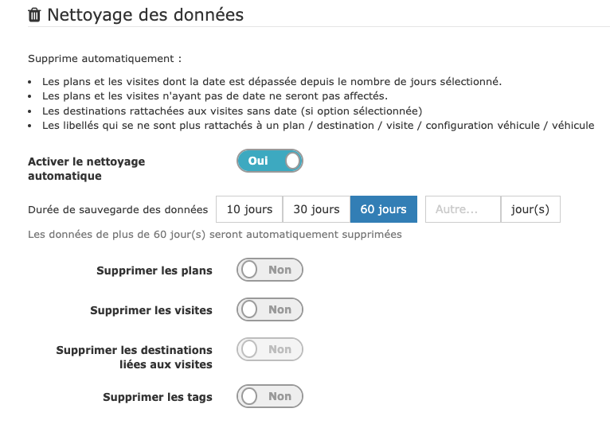Image resolution: width=610 pixels, height=424 pixels.
Task: Choose the 30 jours duration button
Action: [316, 209]
